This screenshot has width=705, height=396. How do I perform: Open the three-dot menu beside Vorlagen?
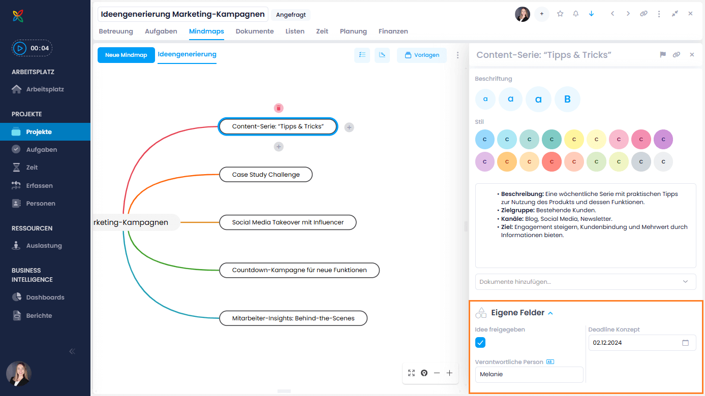(x=457, y=55)
